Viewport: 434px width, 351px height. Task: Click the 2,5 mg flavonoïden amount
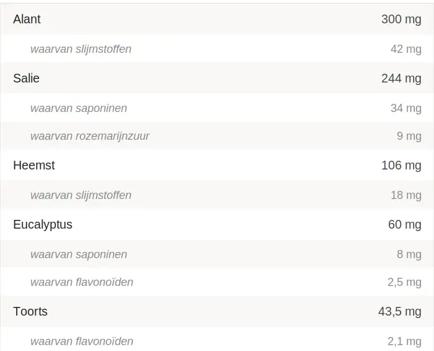404,282
